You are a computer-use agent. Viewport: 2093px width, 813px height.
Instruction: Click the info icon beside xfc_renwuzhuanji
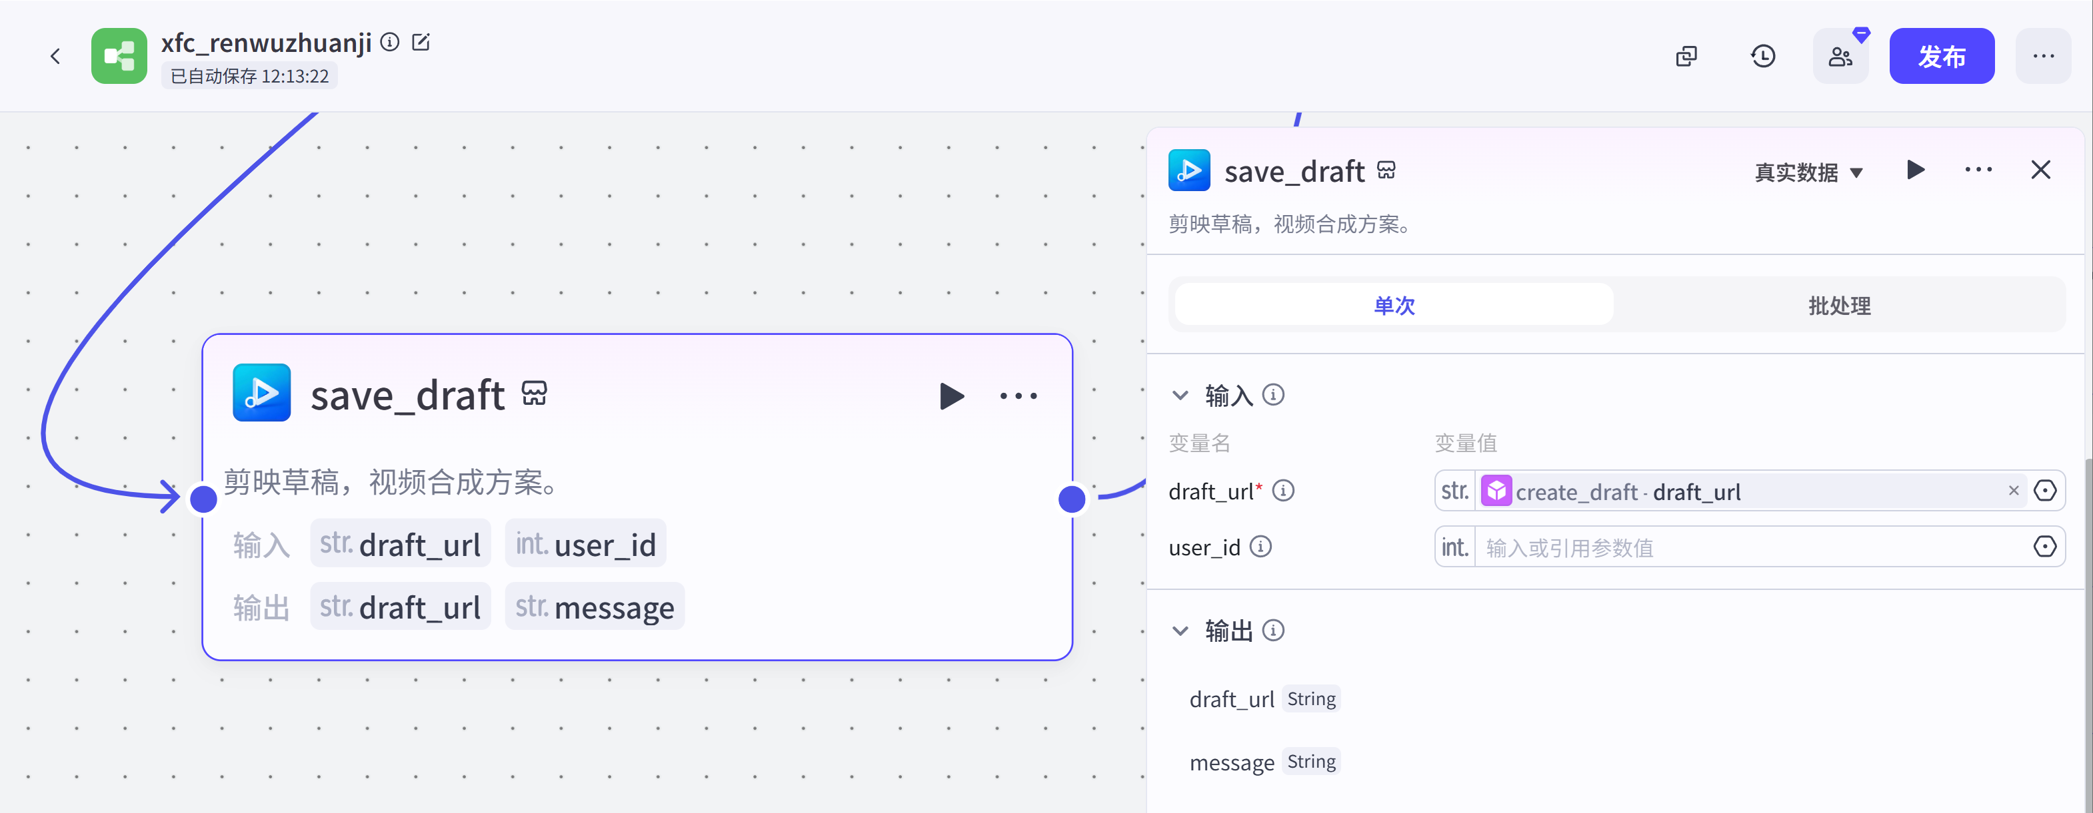[390, 42]
